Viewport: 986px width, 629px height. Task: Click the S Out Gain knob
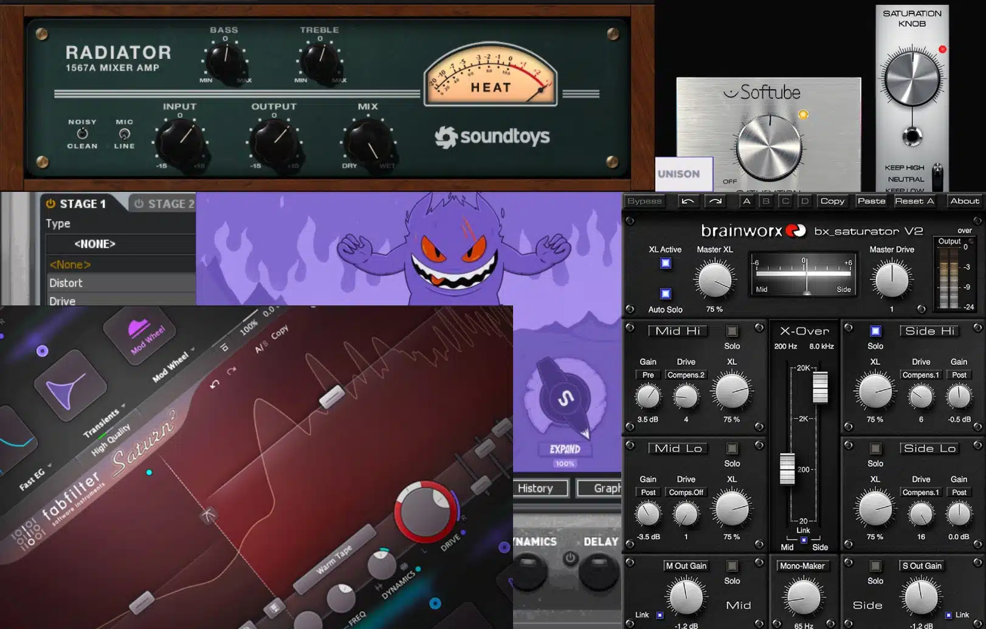(x=921, y=596)
